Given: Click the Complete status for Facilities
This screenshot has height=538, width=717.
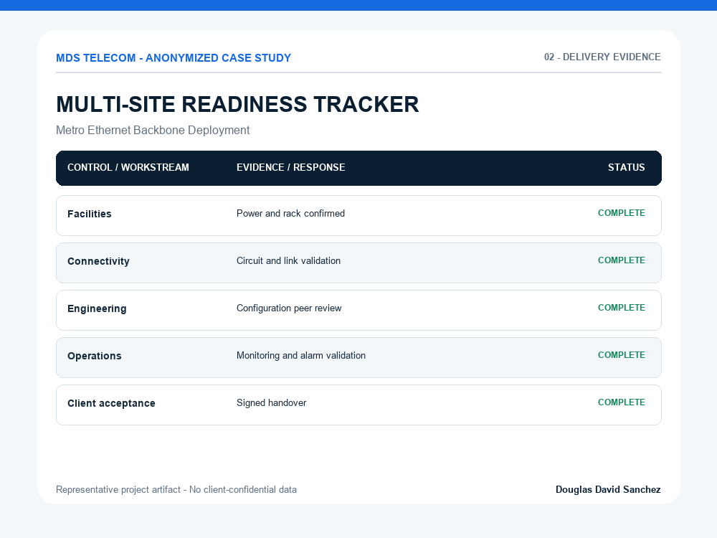Looking at the screenshot, I should pyautogui.click(x=622, y=213).
